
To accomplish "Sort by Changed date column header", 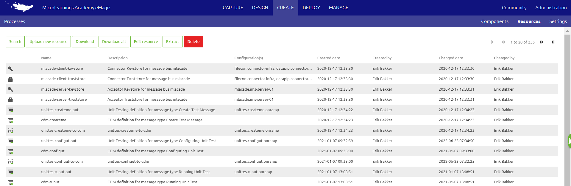I will pyautogui.click(x=451, y=58).
